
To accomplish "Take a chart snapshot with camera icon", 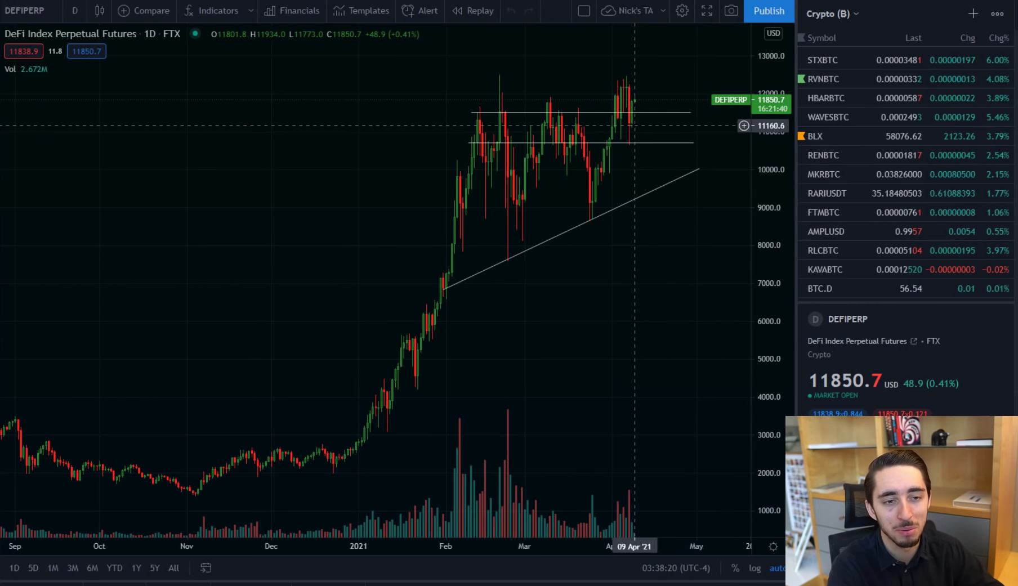I will [731, 11].
